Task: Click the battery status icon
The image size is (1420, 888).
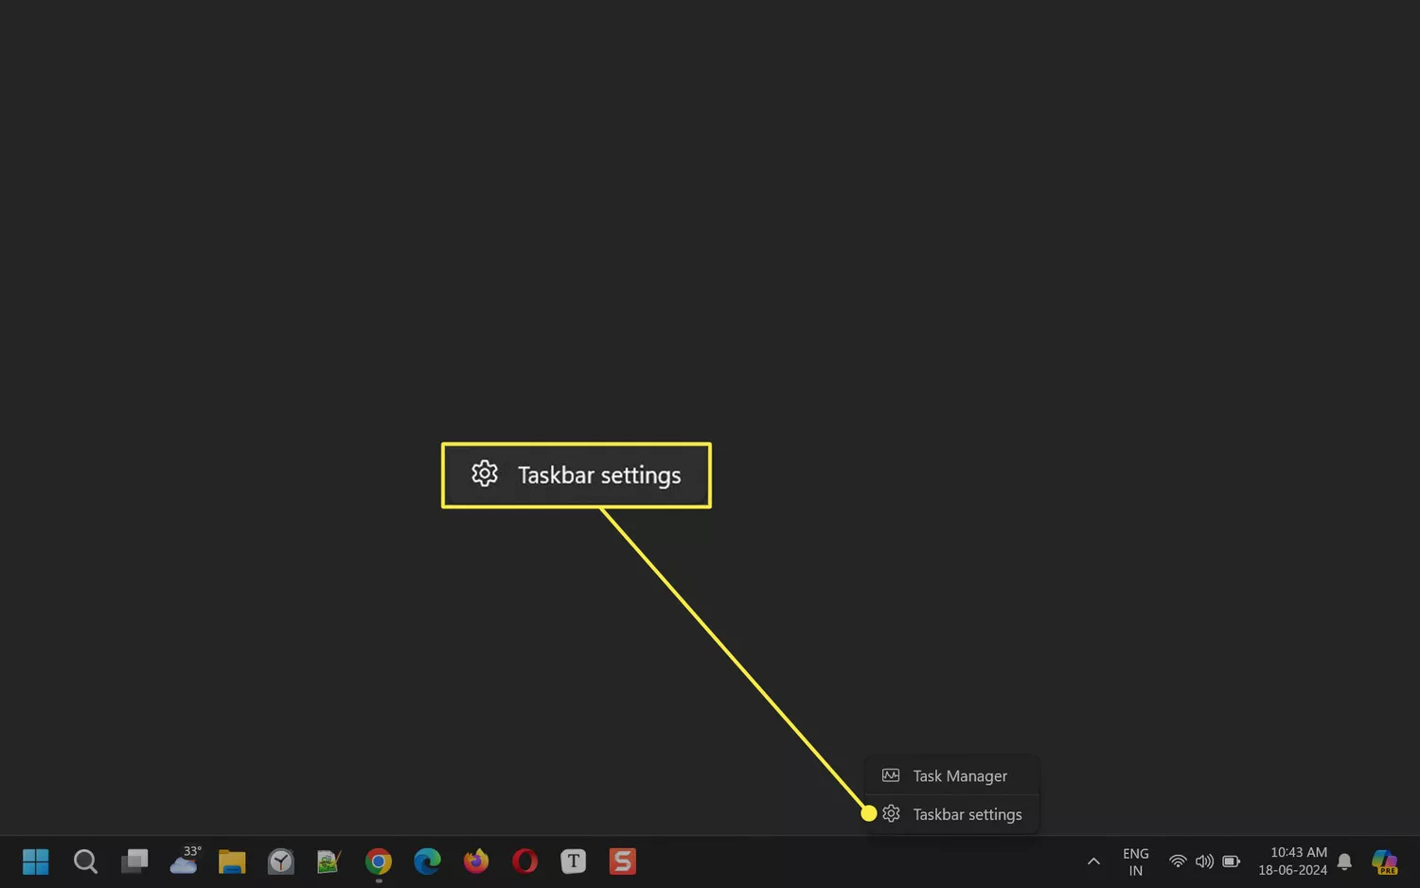Action: point(1231,861)
